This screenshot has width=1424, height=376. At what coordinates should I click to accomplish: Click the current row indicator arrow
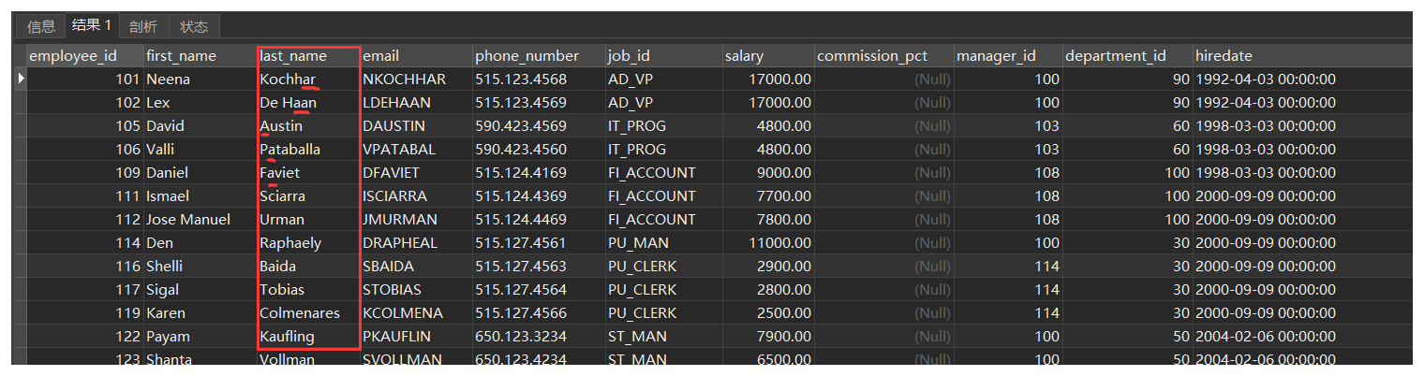coord(21,79)
